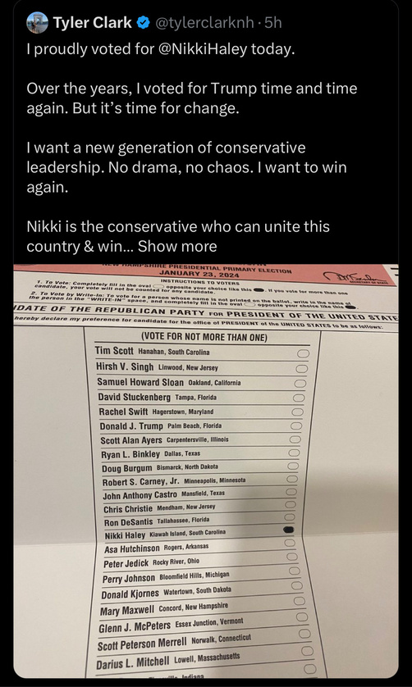The height and width of the screenshot is (687, 412).
Task: Click the oval beside Chris Christie
Action: tap(290, 504)
